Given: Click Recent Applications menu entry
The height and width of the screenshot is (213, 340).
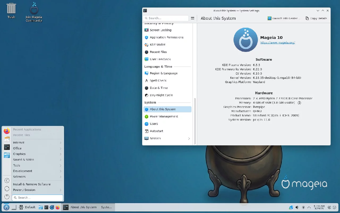Looking at the screenshot, I should [37, 129].
